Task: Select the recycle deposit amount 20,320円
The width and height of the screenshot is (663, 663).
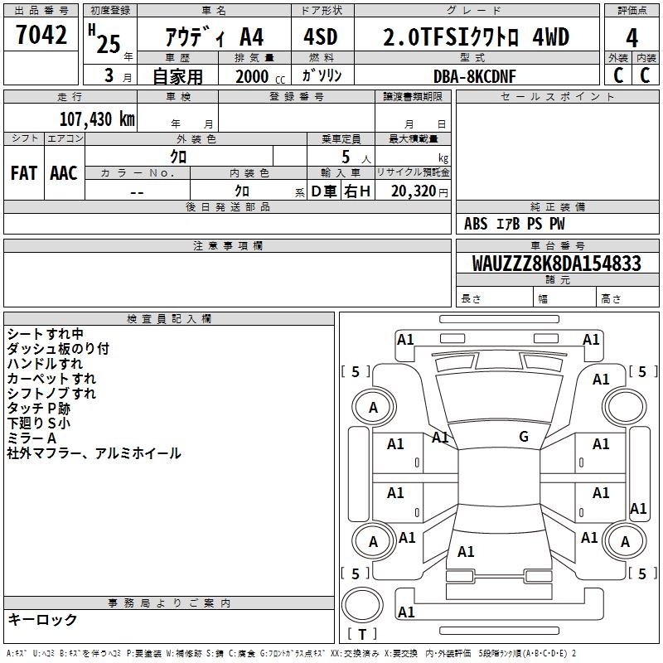Action: [419, 191]
